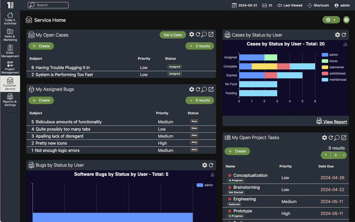The width and height of the screenshot is (355, 222).
Task: Open the Brainstorming project task
Action: click(x=246, y=187)
